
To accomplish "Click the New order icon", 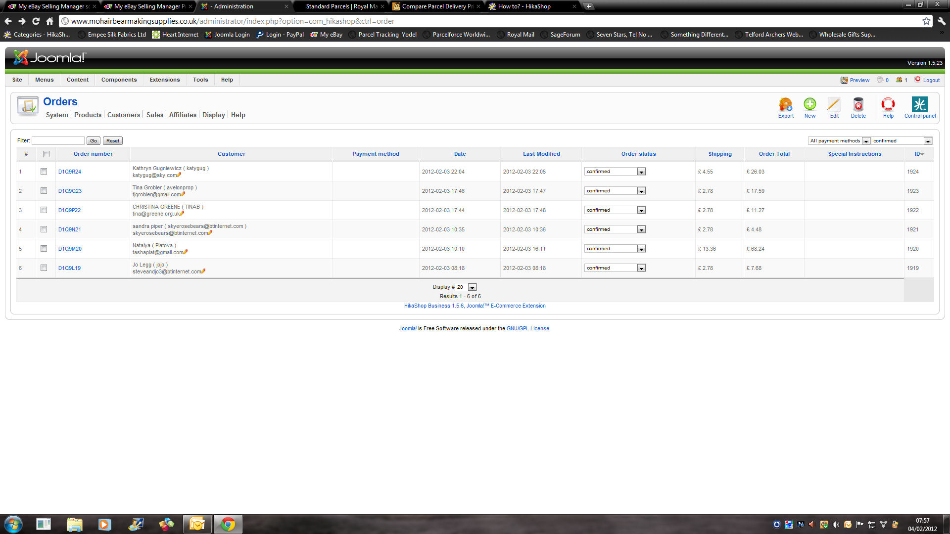I will pyautogui.click(x=809, y=105).
